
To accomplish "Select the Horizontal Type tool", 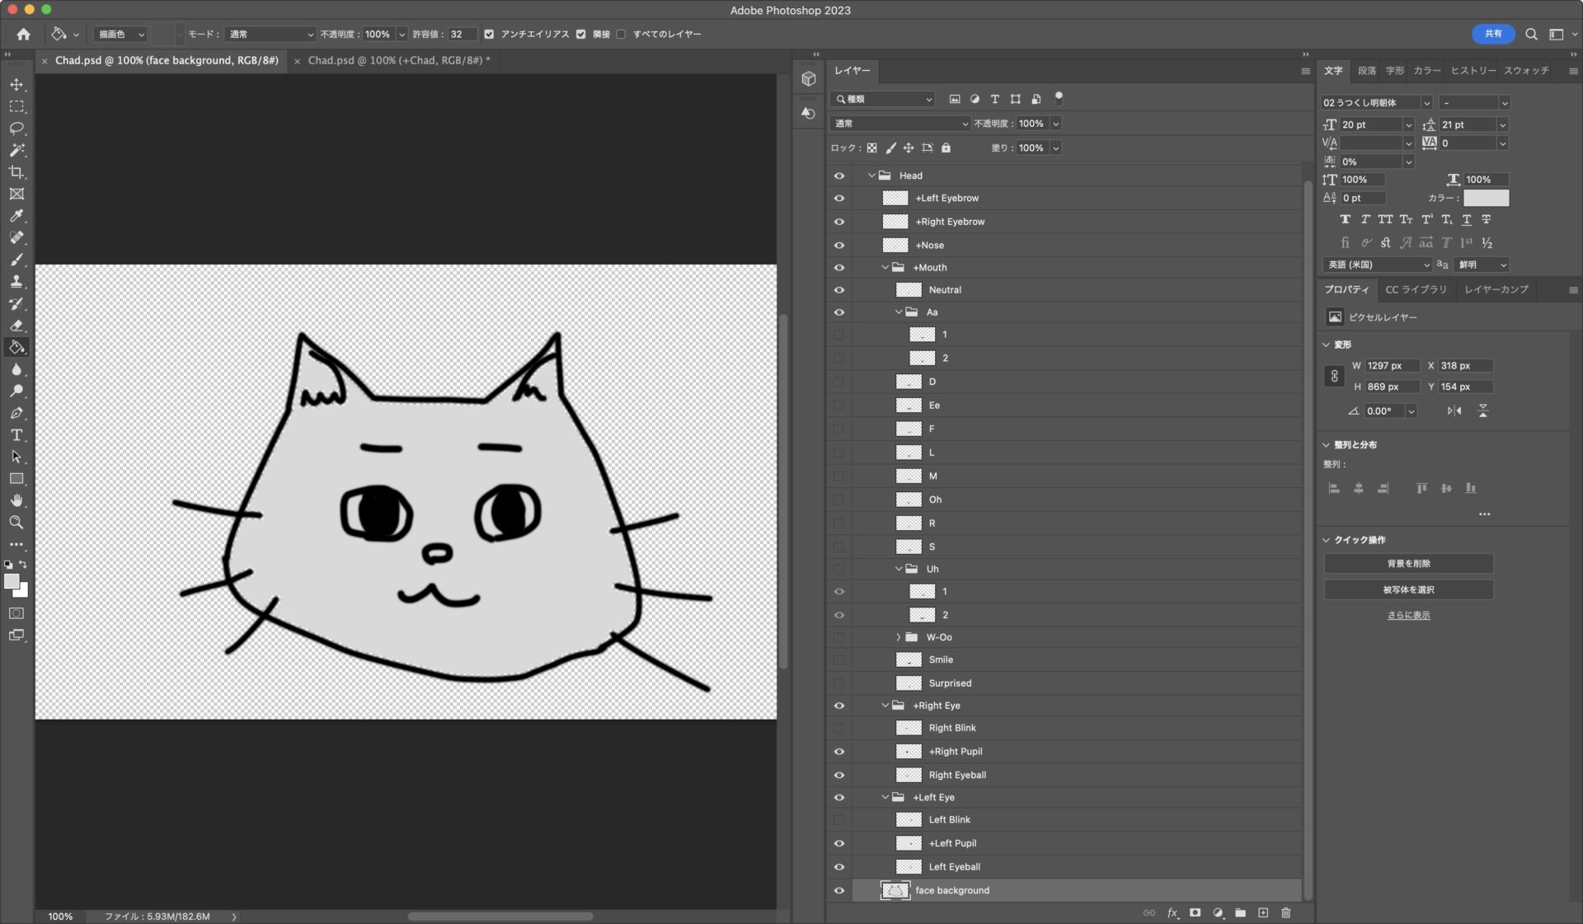I will (x=16, y=435).
